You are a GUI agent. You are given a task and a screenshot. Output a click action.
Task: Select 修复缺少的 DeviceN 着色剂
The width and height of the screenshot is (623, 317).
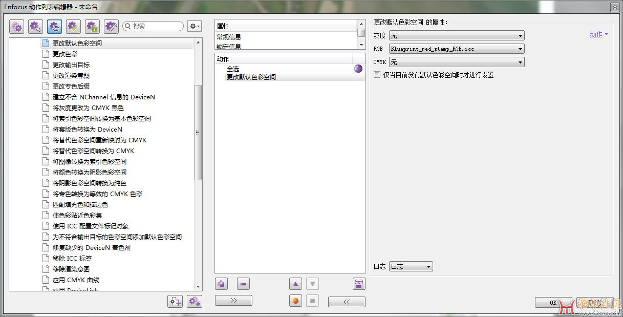pos(92,247)
